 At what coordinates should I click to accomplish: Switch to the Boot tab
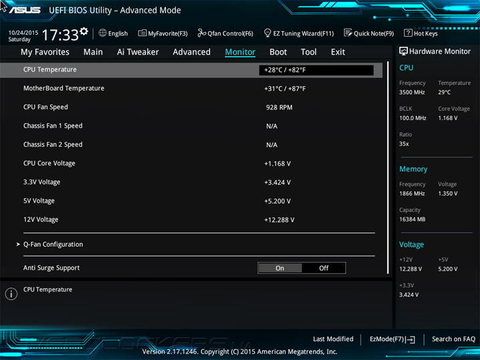278,52
